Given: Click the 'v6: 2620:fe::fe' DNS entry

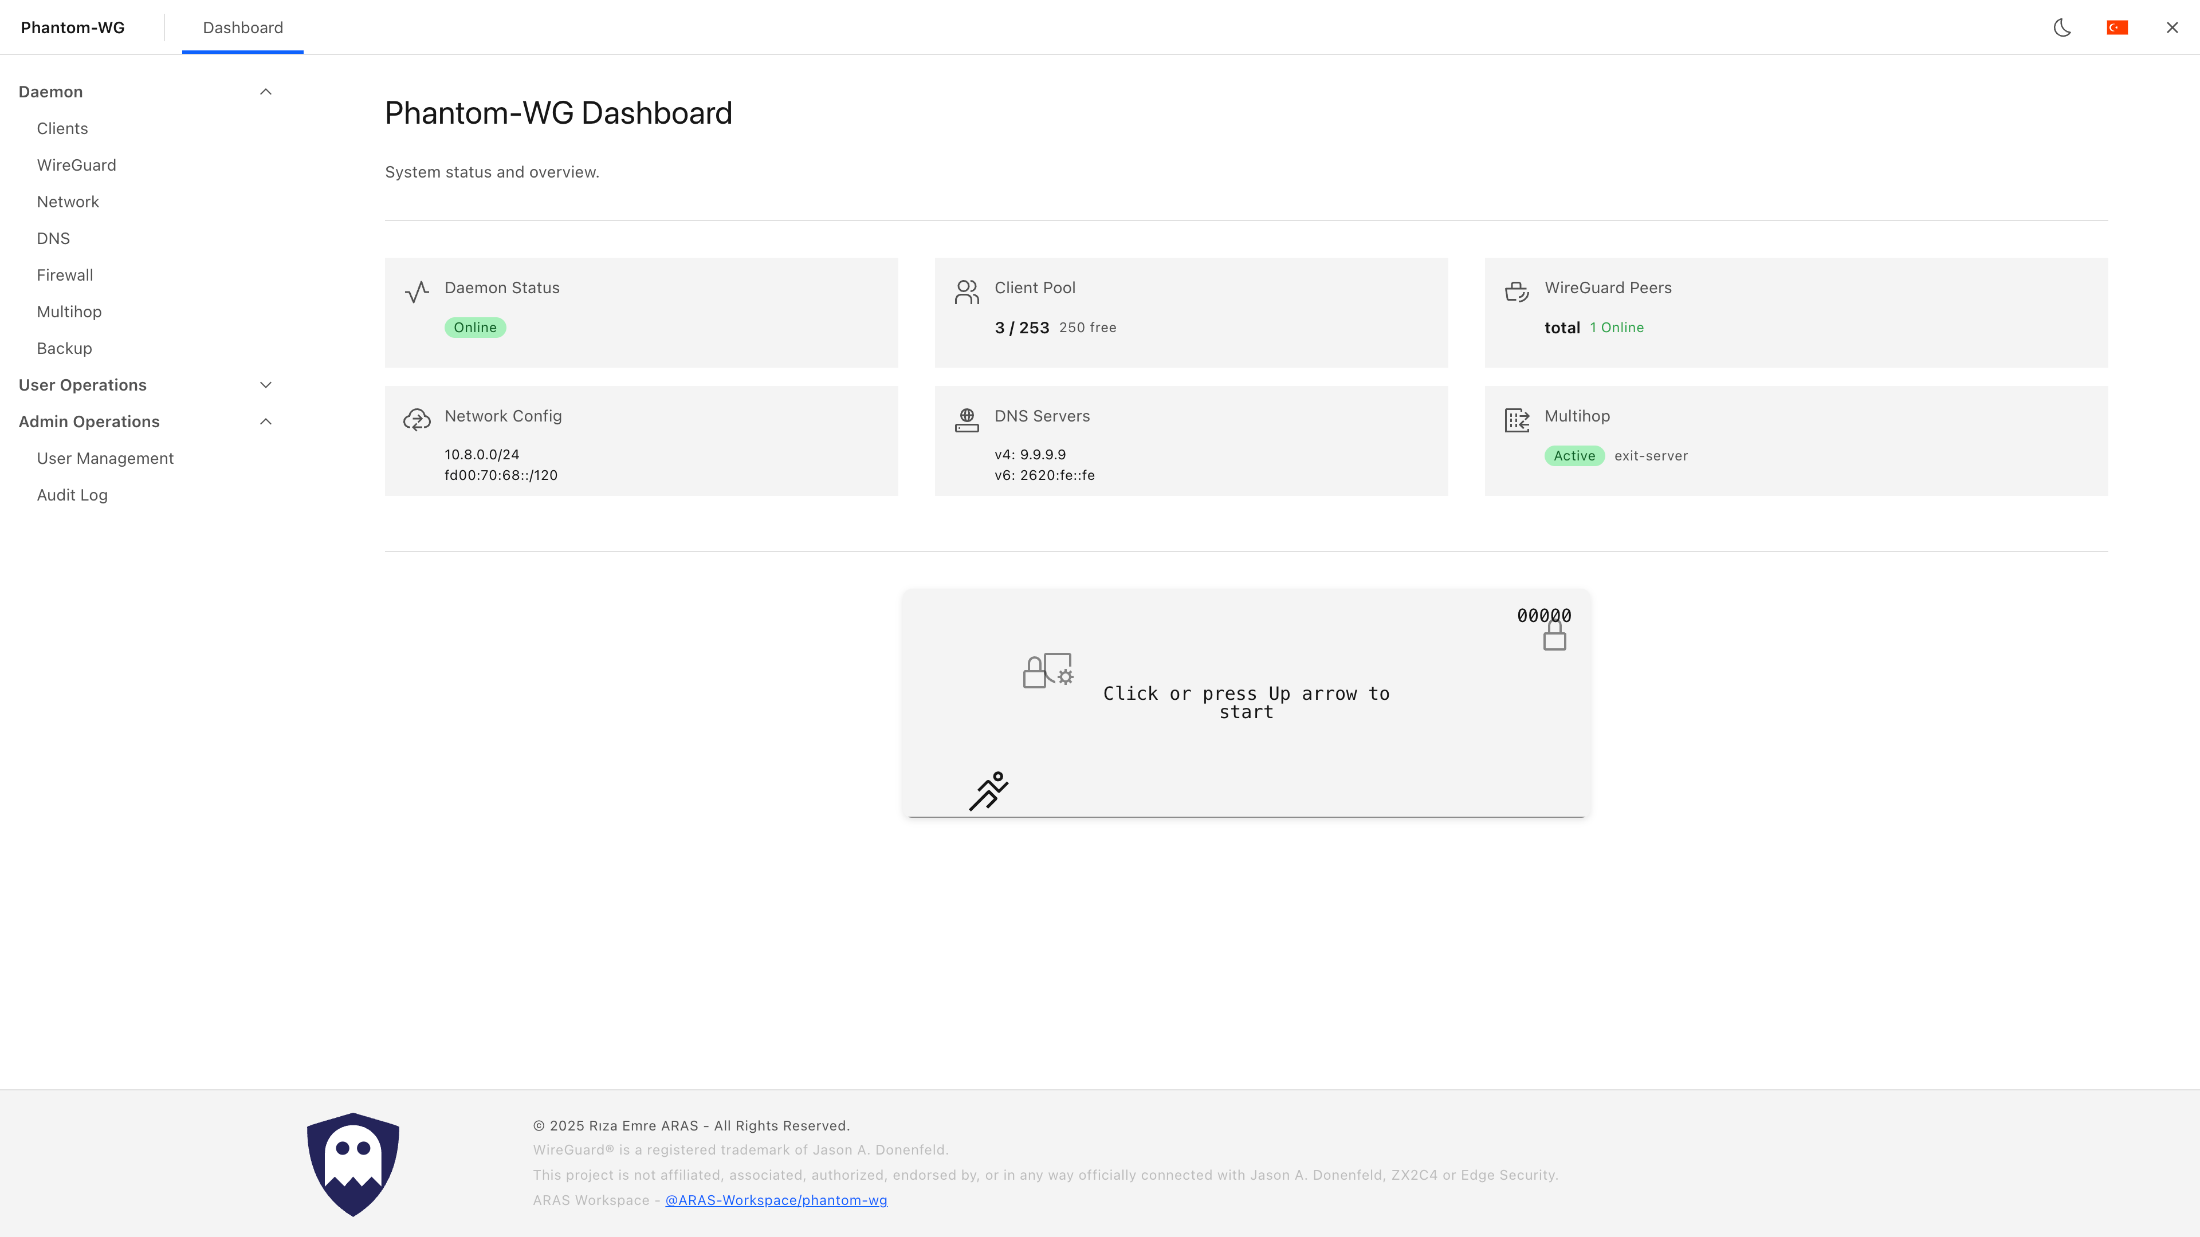Looking at the screenshot, I should click(x=1044, y=475).
